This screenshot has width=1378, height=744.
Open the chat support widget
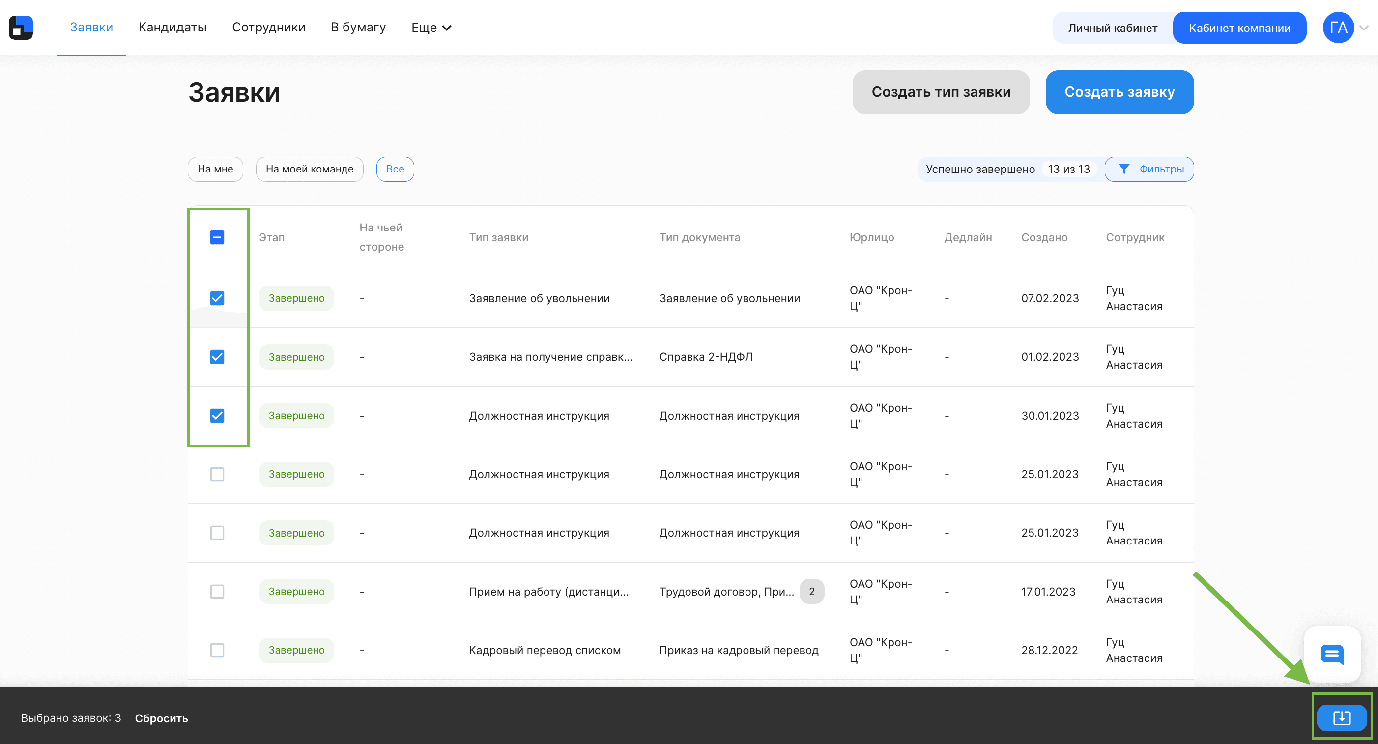(x=1332, y=654)
